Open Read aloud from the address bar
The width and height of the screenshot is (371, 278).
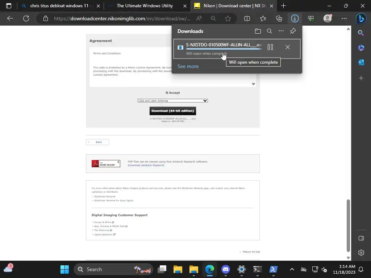(199, 18)
